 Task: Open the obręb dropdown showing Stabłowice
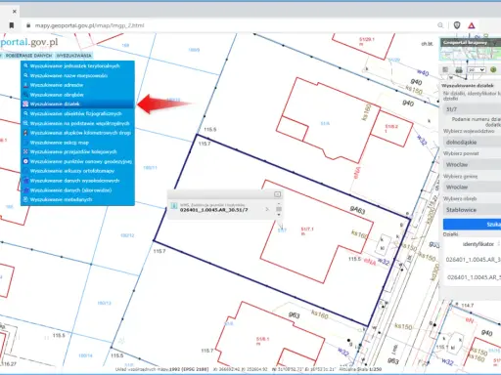coord(472,210)
